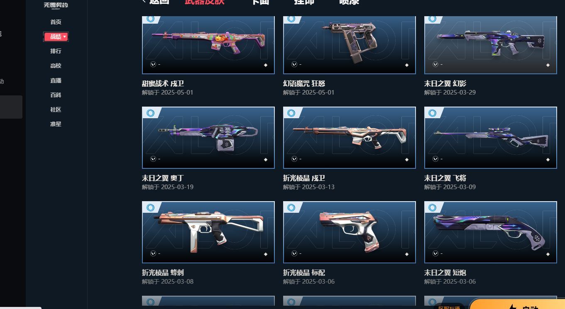This screenshot has height=309, width=565.
Task: Open 准星 in the sidebar menu
Action: click(56, 124)
